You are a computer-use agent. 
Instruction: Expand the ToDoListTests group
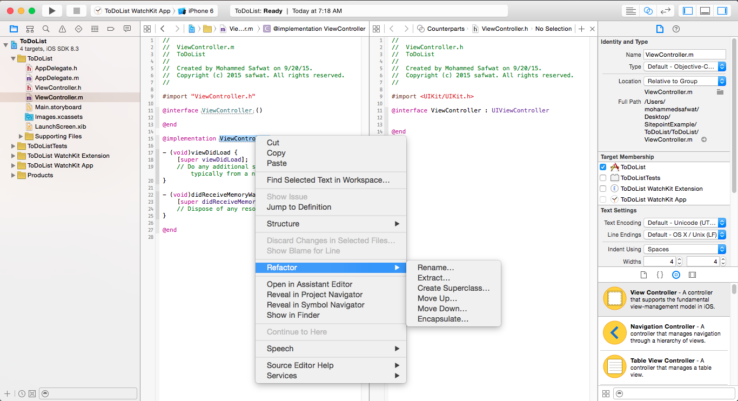[x=14, y=146]
